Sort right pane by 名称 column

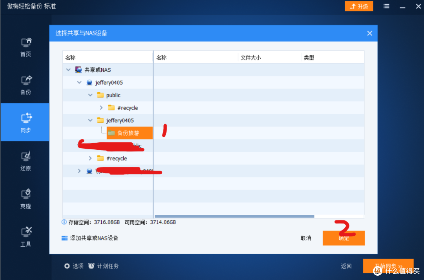[x=196, y=57]
